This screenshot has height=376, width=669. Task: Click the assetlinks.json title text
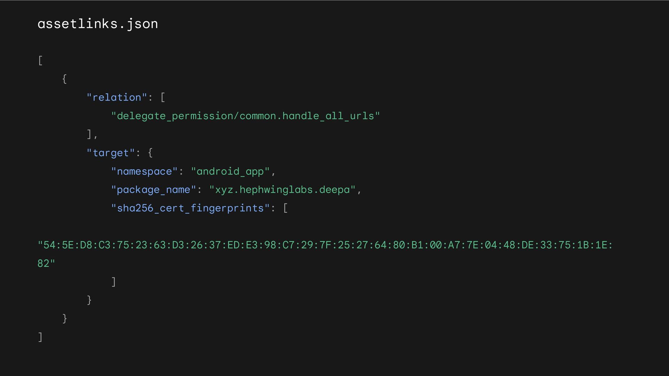pos(98,24)
